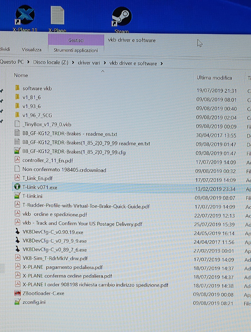Click the PDF icon of T_Link_En.pdf
251x332 pixels.
coord(17,177)
